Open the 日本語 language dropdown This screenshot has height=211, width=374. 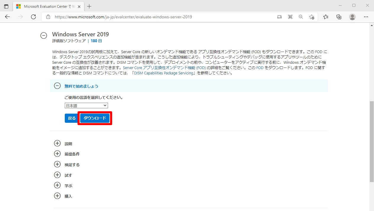click(86, 105)
